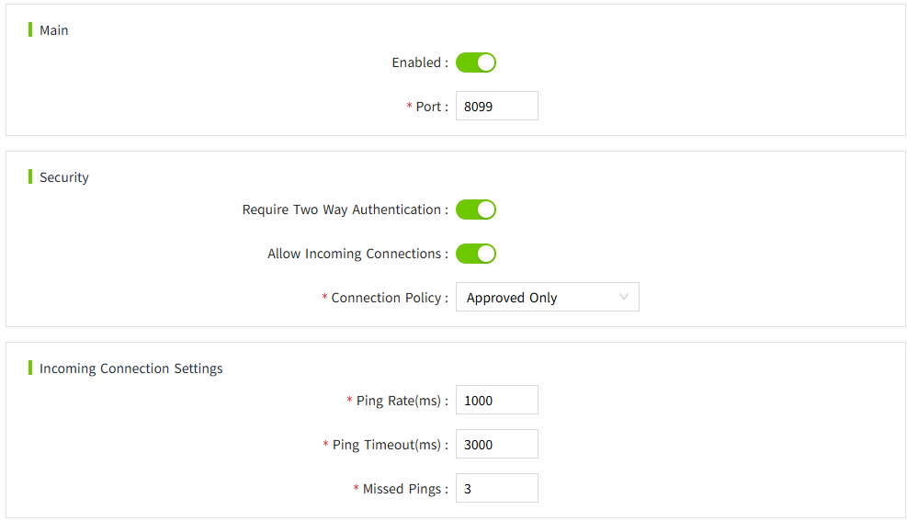This screenshot has height=521, width=907.
Task: Click the Ping Rate(ms) label
Action: (x=399, y=401)
